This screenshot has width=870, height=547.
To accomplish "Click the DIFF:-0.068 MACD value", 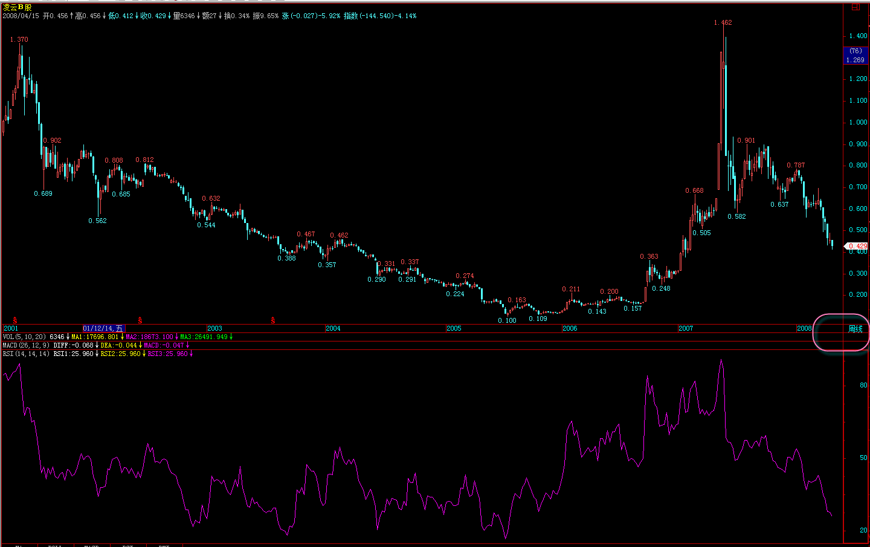I will (x=73, y=346).
